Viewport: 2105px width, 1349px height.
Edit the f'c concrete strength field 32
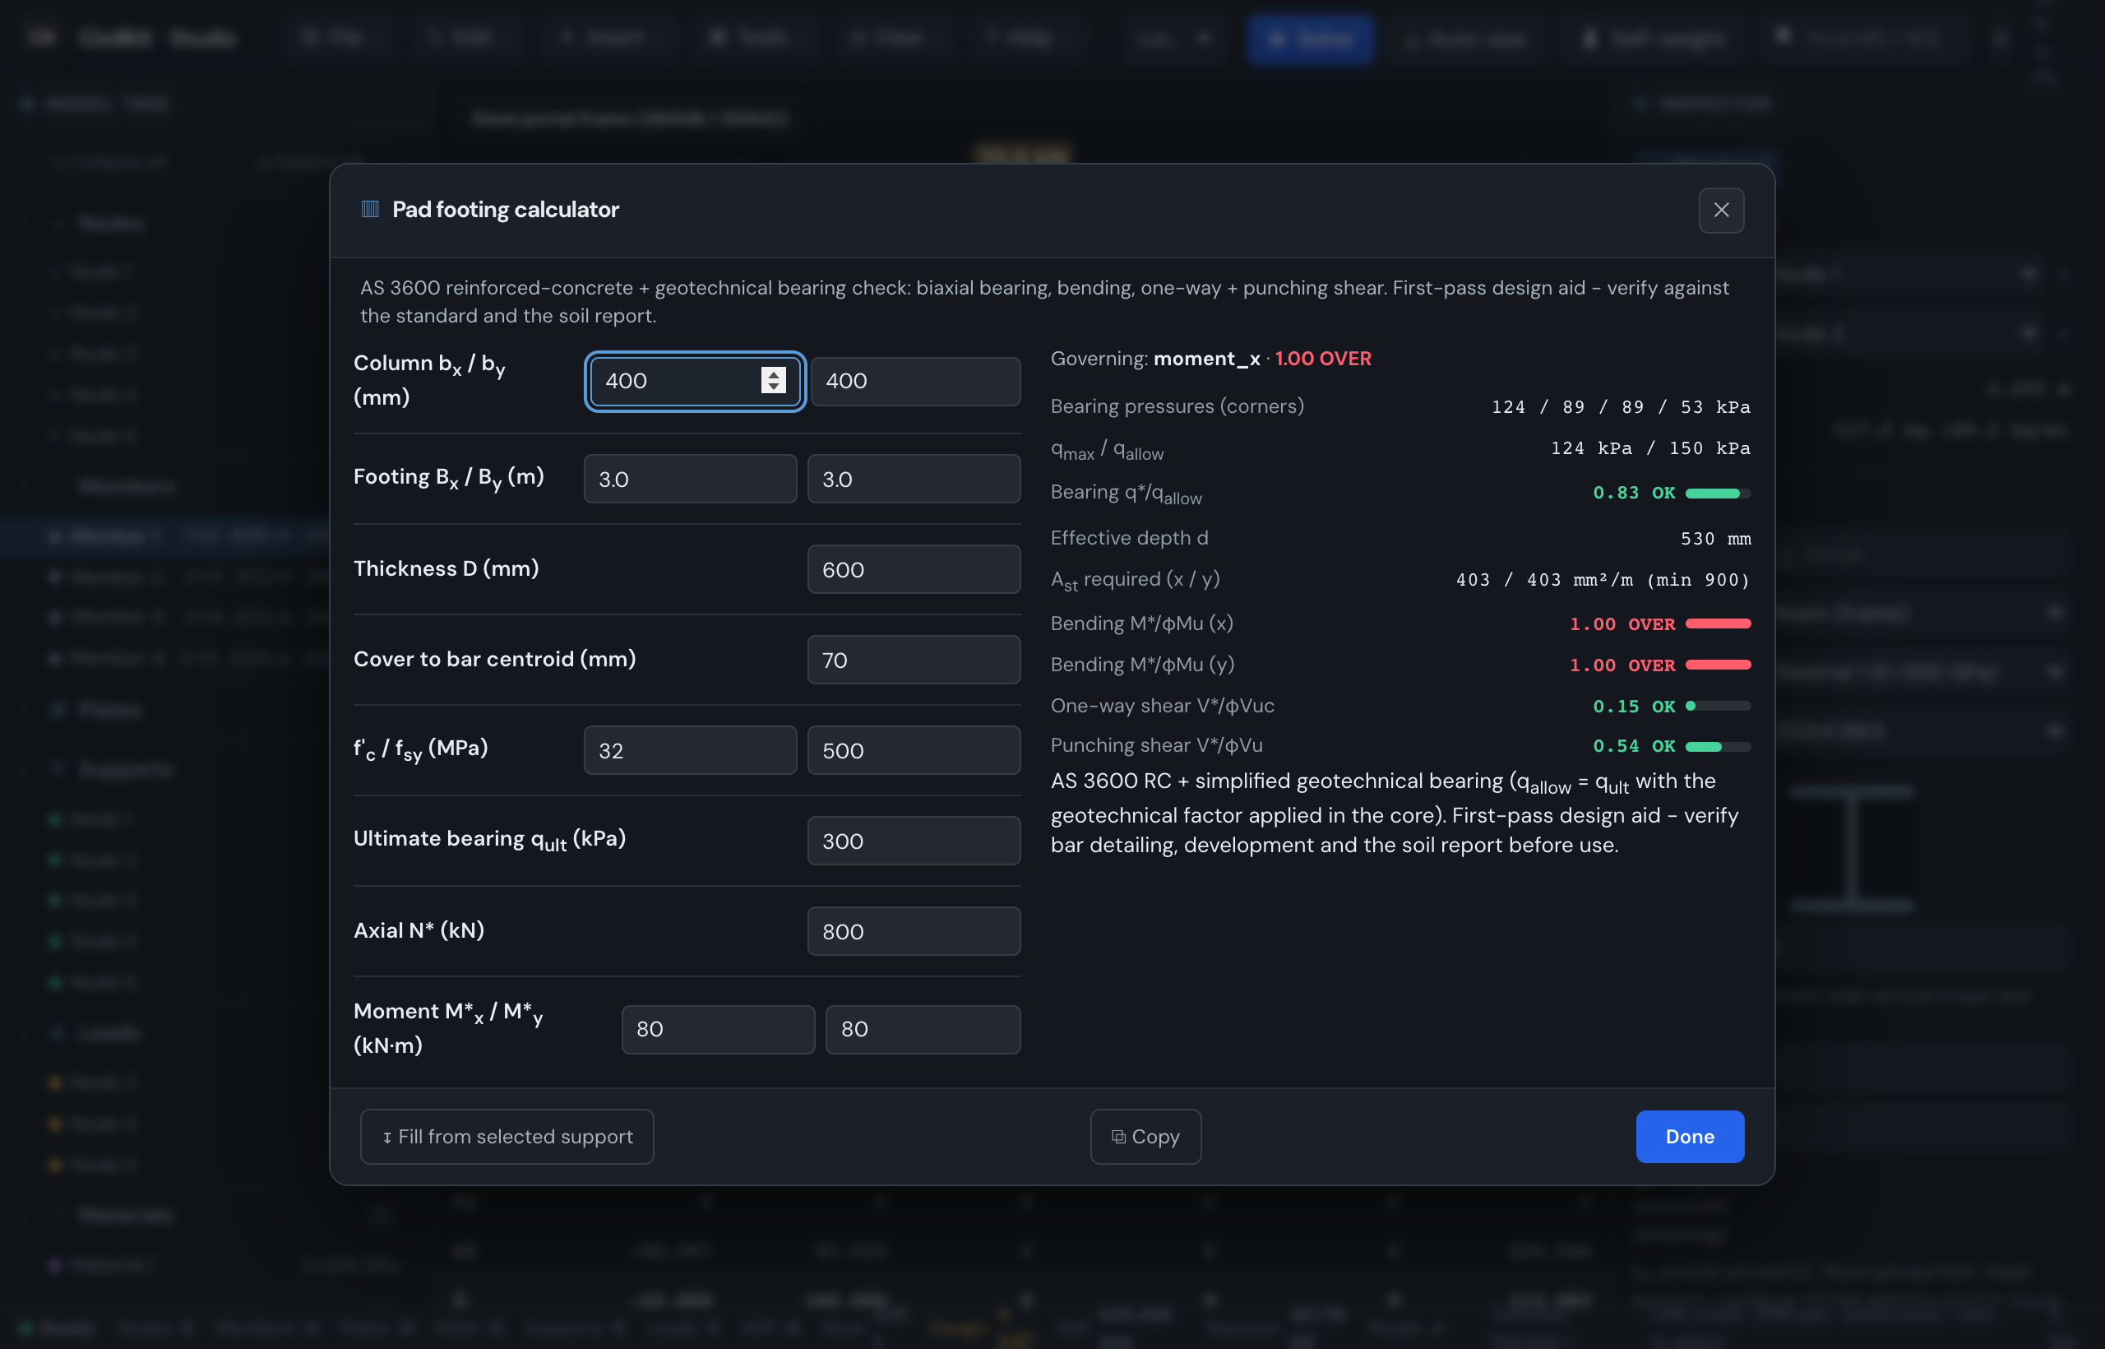(690, 750)
